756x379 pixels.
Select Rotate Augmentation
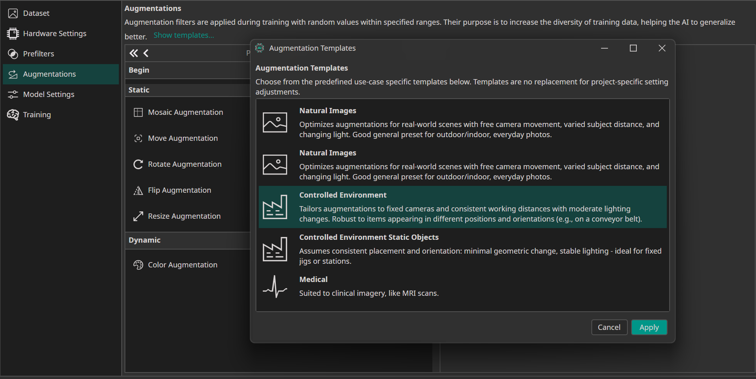point(185,164)
